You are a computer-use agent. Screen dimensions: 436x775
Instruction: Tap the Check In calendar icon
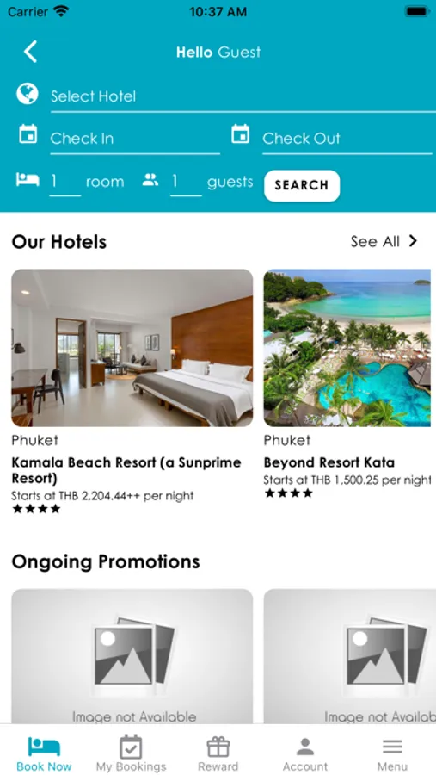pyautogui.click(x=28, y=134)
